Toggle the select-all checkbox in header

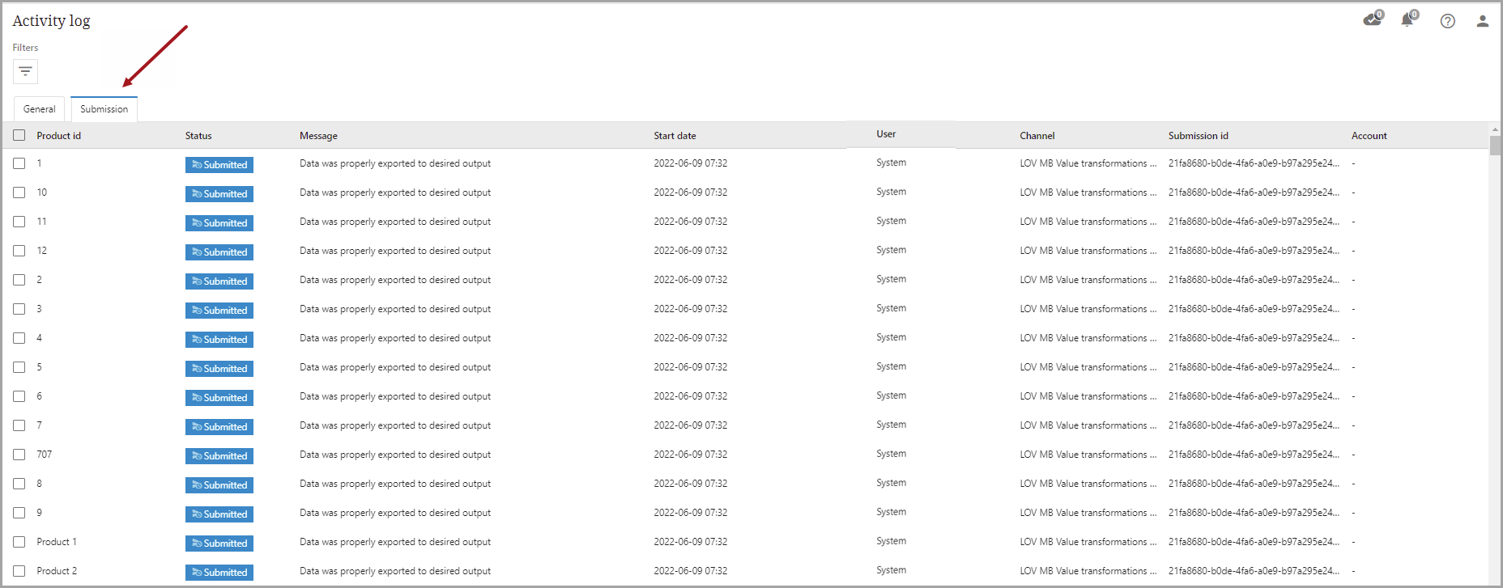point(19,136)
